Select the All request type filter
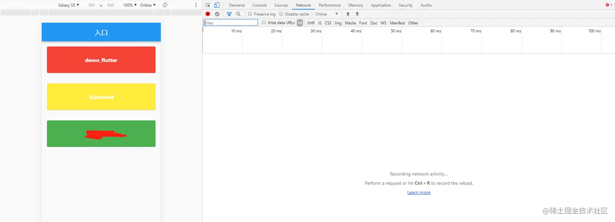 (300, 23)
